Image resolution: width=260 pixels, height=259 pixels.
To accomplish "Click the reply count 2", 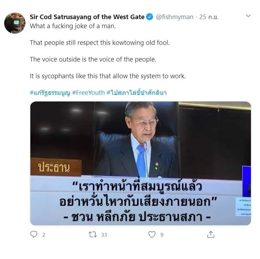I will click(44, 235).
